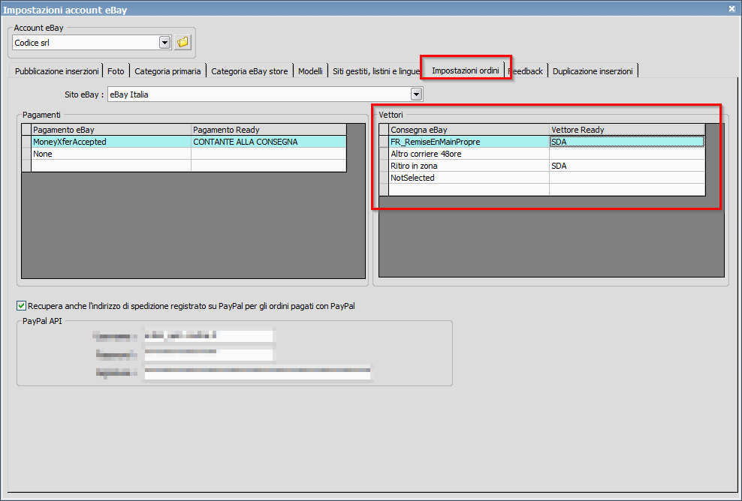This screenshot has width=742, height=501.
Task: Open the Feedback tab
Action: (526, 71)
